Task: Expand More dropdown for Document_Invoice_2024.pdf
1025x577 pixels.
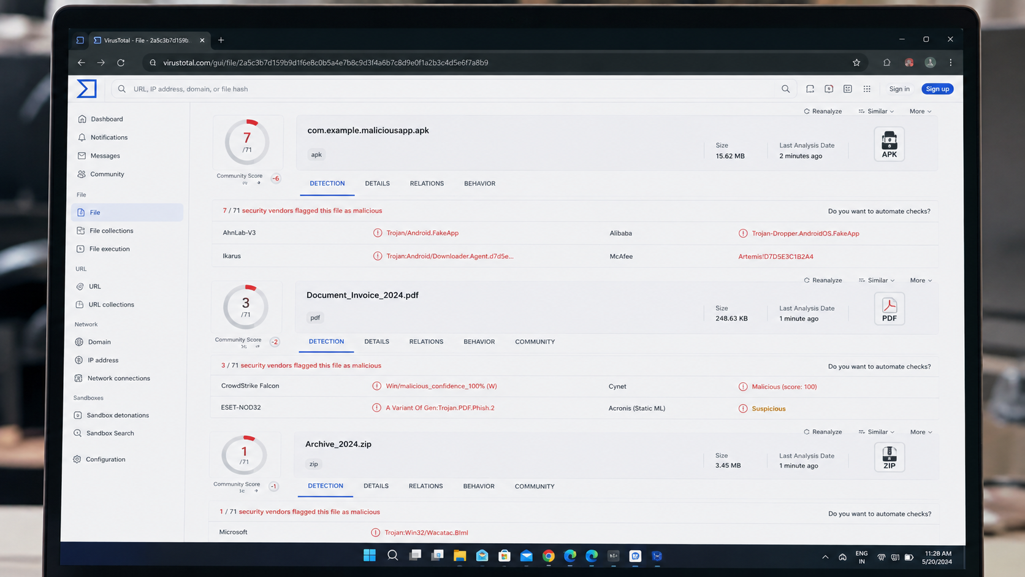Action: pos(921,280)
